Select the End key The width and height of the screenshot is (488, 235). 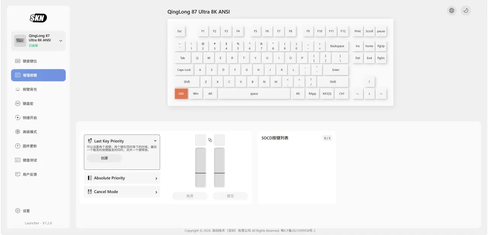[369, 58]
